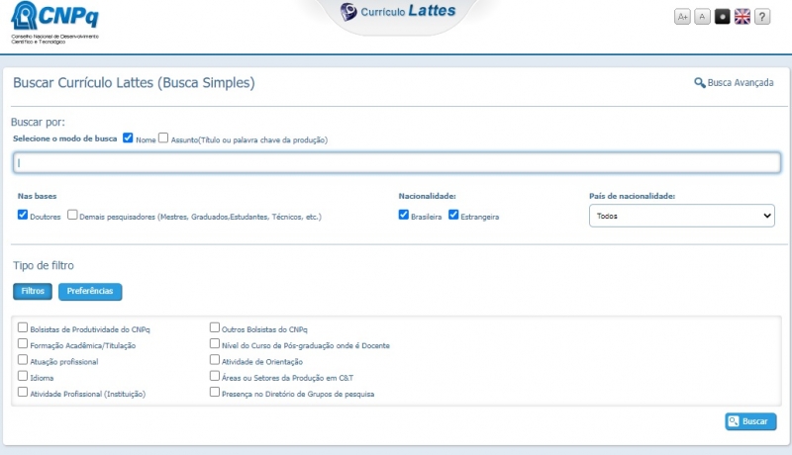Click the A+ increase font size icon
This screenshot has height=455, width=792.
[x=682, y=17]
